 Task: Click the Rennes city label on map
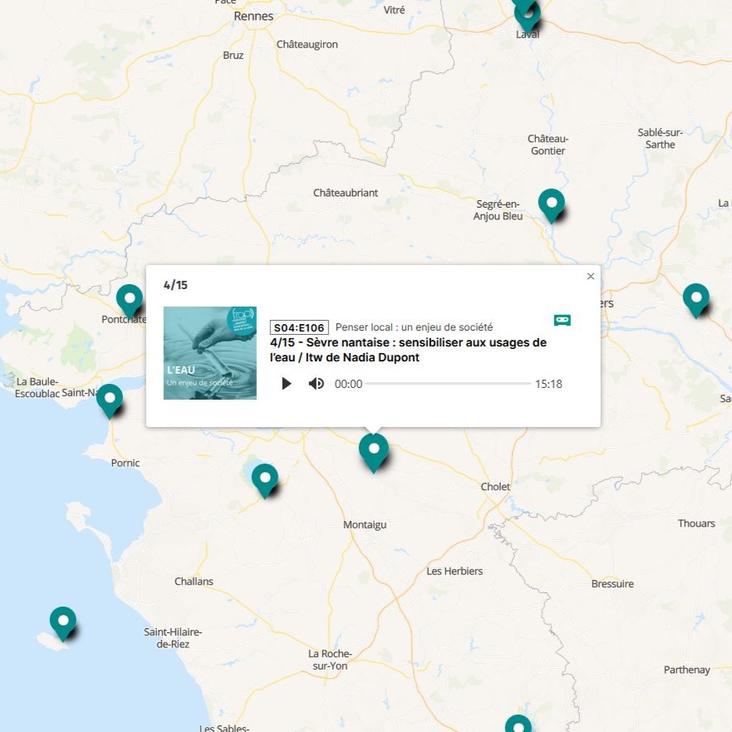[x=253, y=16]
